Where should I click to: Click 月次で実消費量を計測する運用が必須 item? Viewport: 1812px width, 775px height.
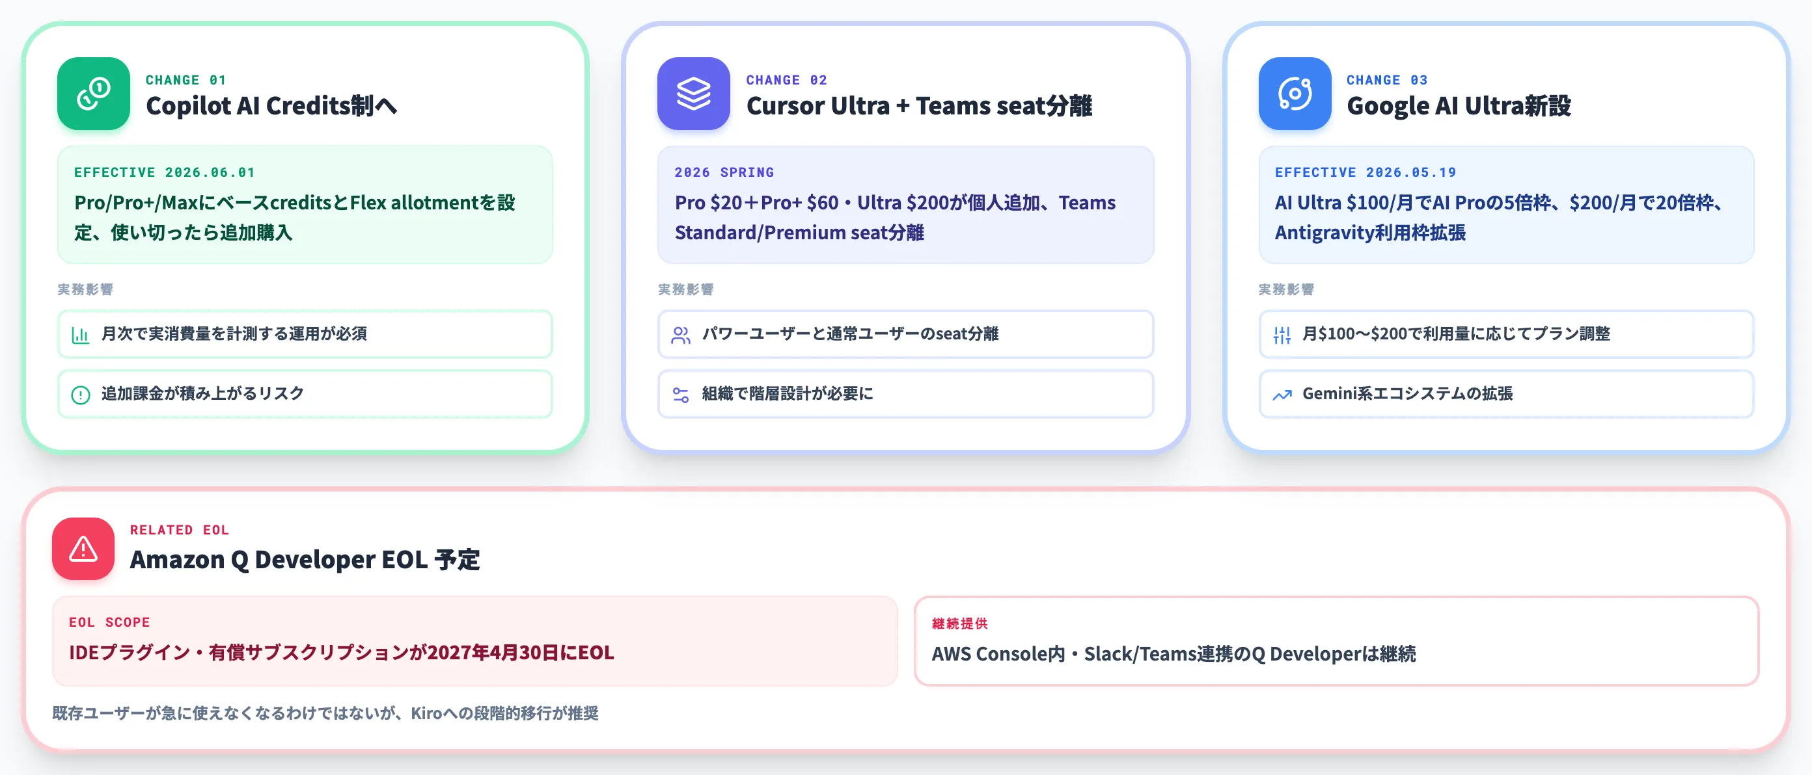tap(305, 334)
